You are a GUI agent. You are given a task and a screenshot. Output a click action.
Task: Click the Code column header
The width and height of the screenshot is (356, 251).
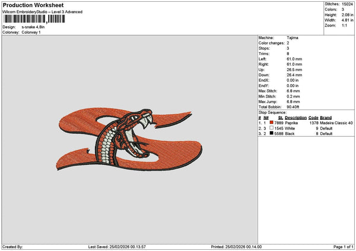pos(313,117)
